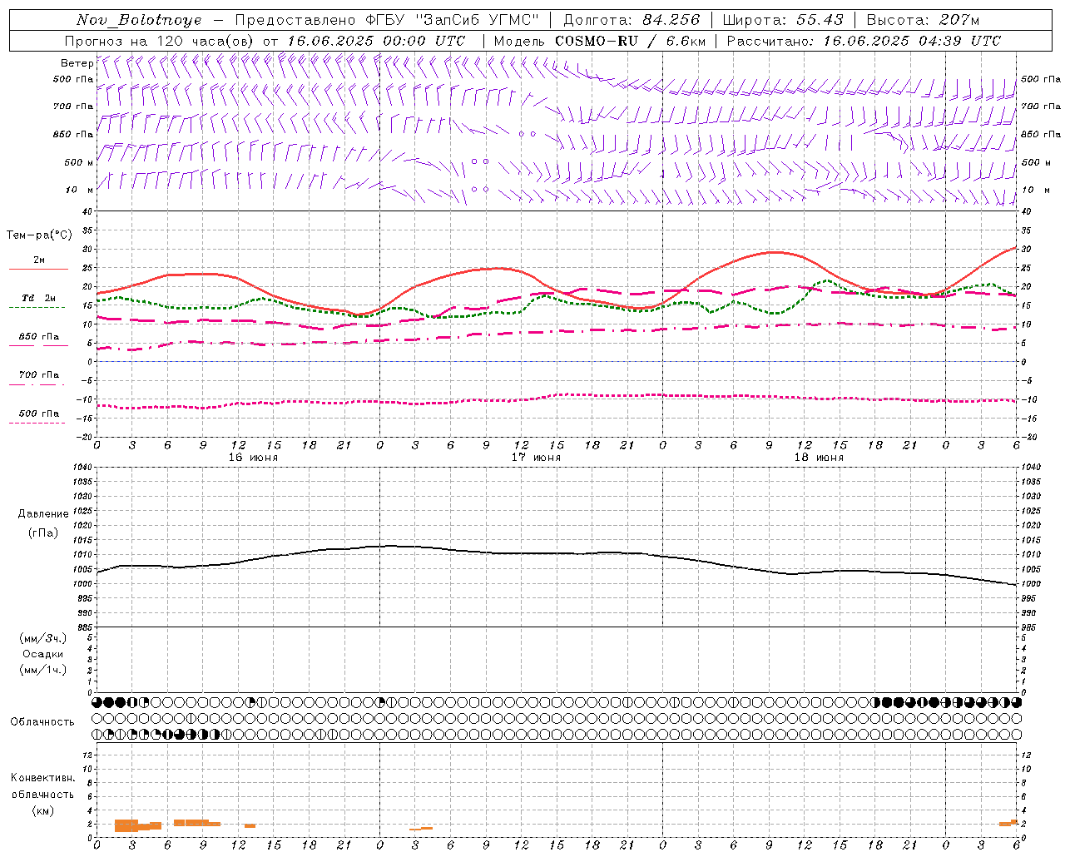Select the provider text ФГБУ "ЗапСиб УГМС"
This screenshot has width=1065, height=852.
[453, 20]
